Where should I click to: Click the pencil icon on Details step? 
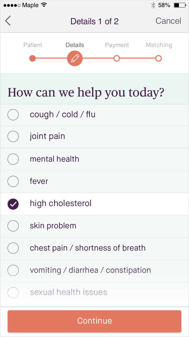[75, 58]
